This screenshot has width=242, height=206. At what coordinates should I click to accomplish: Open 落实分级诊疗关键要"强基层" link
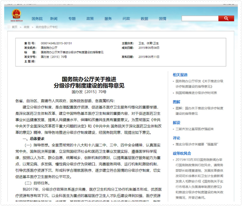pyautogui.click(x=197, y=144)
